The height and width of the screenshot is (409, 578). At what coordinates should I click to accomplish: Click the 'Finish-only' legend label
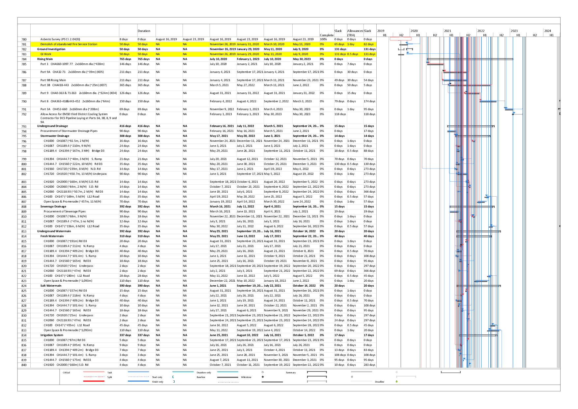pos(158,382)
